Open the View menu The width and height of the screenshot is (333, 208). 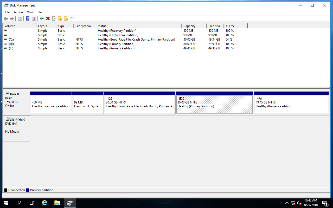(x=30, y=12)
